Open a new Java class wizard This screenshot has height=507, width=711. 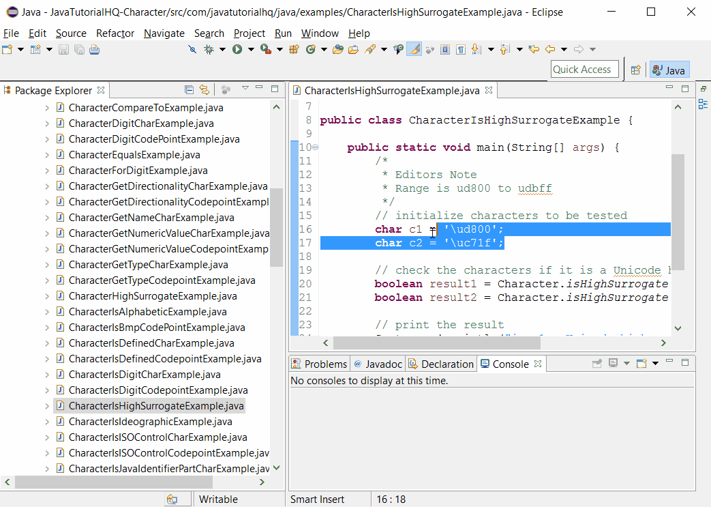[310, 49]
